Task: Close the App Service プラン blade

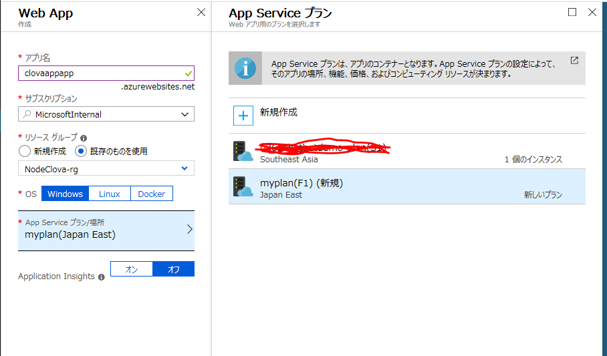Action: pyautogui.click(x=592, y=13)
